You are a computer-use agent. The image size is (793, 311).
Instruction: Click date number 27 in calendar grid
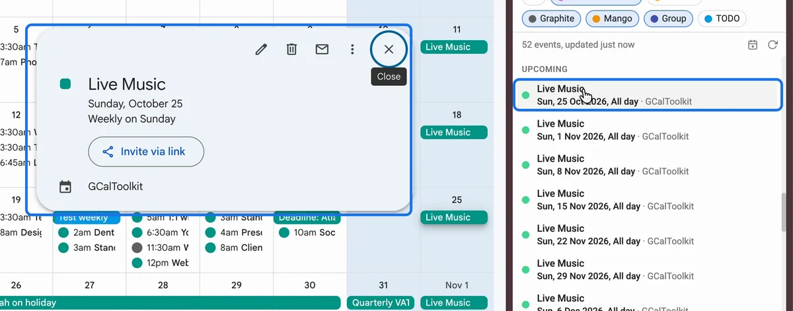[89, 285]
